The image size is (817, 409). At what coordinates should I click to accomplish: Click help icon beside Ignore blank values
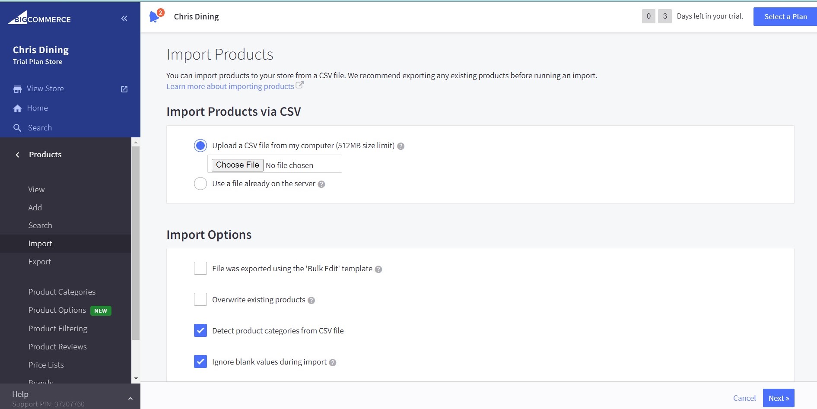click(x=332, y=362)
